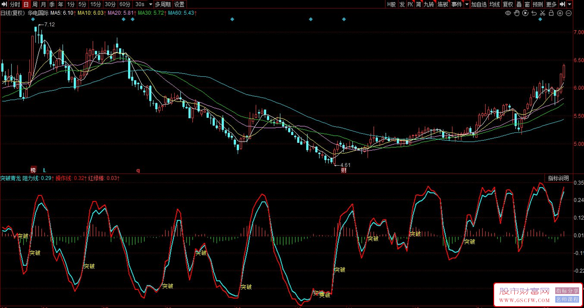
Task: Switch to 1分 one-minute chart
Action: coord(71,4)
